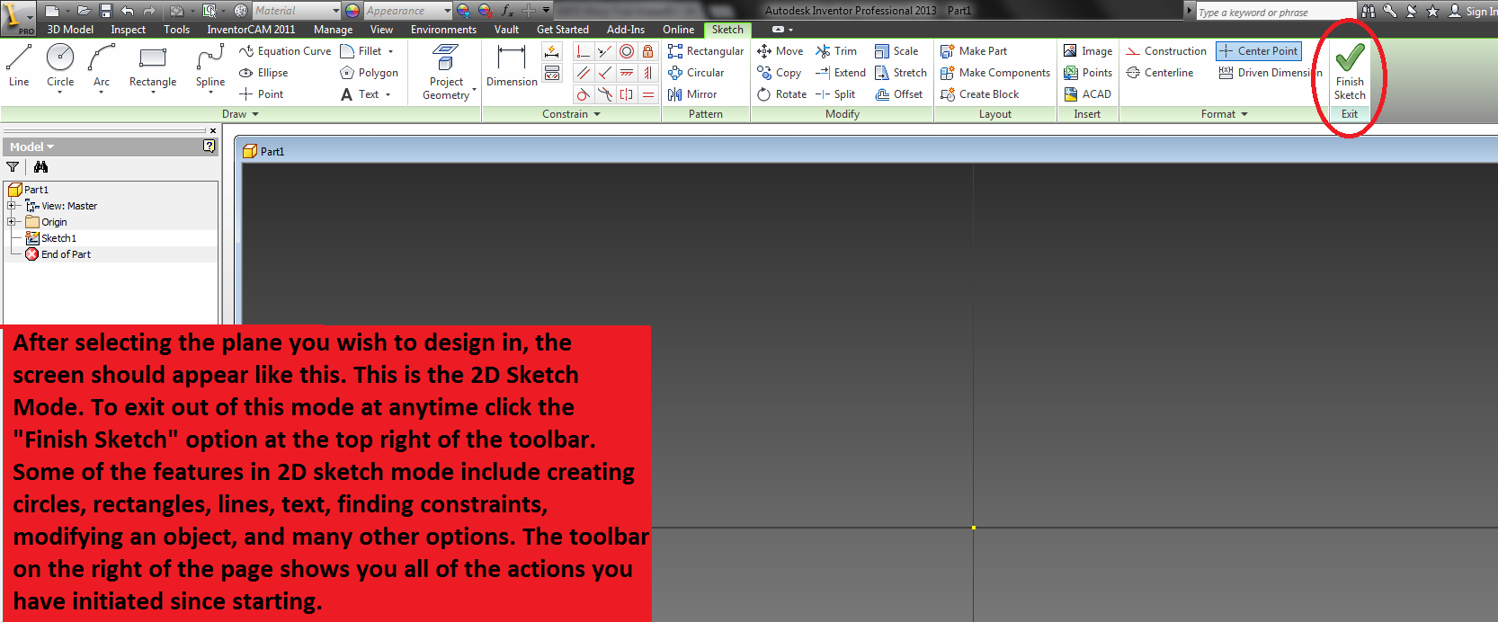1498x622 pixels.
Task: Create a Circular pattern
Action: tap(696, 73)
